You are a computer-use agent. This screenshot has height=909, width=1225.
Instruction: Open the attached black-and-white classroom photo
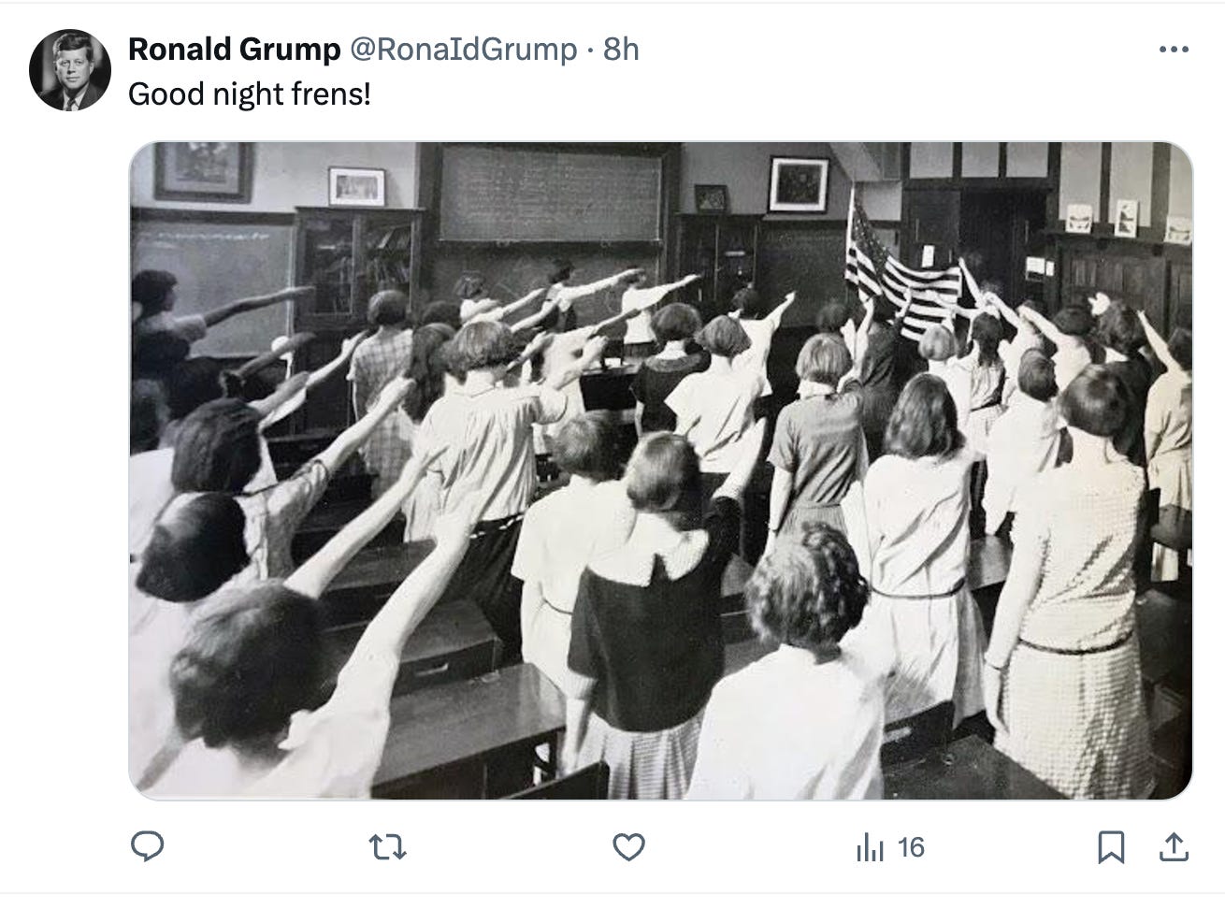(x=661, y=470)
